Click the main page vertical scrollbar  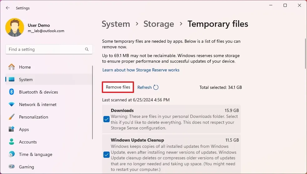point(306,54)
